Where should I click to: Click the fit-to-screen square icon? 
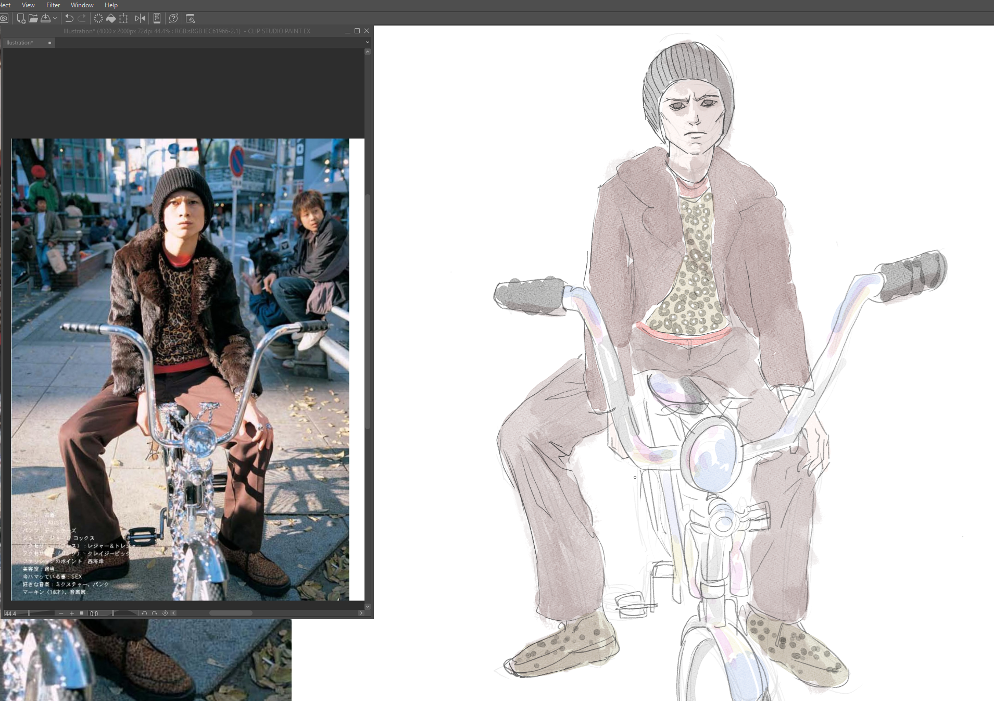pyautogui.click(x=82, y=614)
